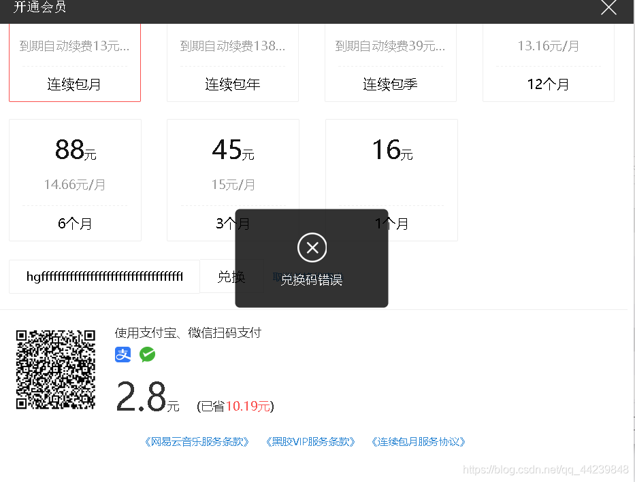
Task: Click 使用支付宝、微信扫码支付 label
Action: (188, 333)
